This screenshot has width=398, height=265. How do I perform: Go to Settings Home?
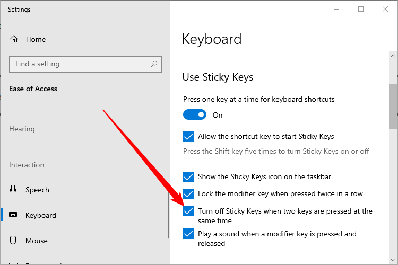[35, 39]
